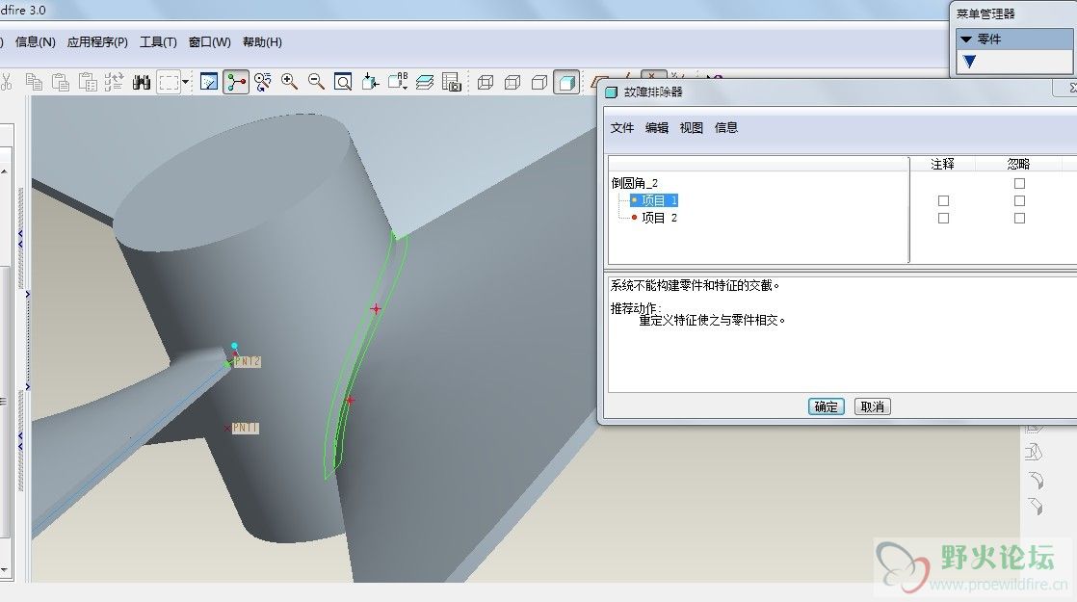This screenshot has height=602, width=1077.
Task: Click the Reorient view icon
Action: coord(370,83)
